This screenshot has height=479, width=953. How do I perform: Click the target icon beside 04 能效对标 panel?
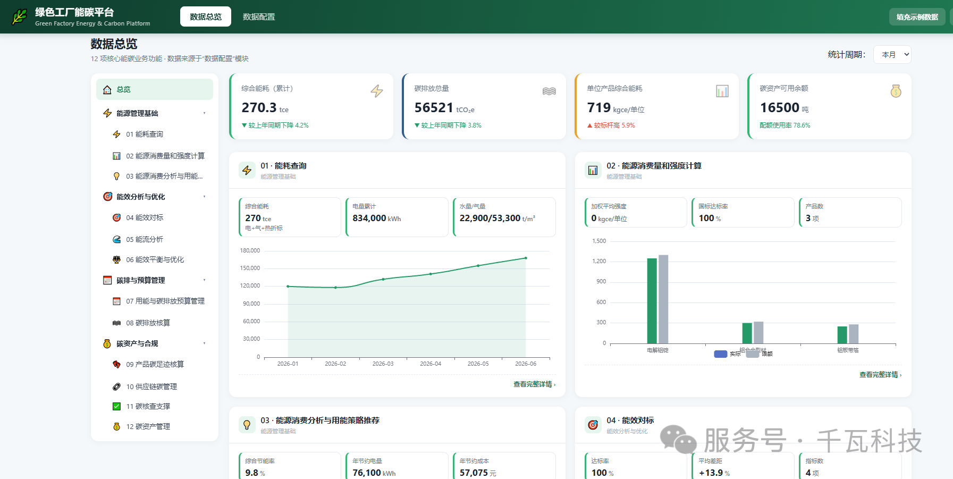(x=593, y=425)
